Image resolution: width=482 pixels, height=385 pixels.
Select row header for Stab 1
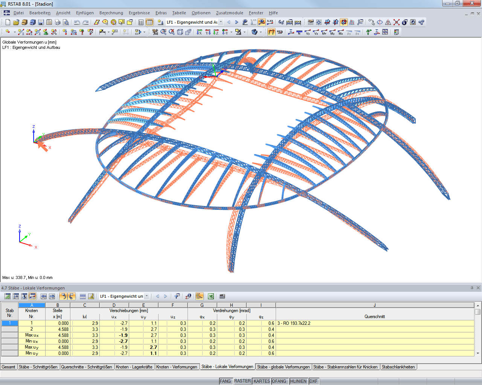click(10, 323)
